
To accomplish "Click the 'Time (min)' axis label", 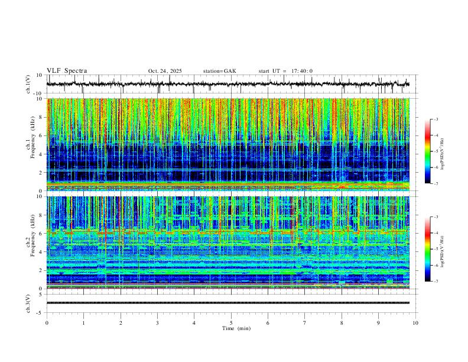I will (x=236, y=328).
